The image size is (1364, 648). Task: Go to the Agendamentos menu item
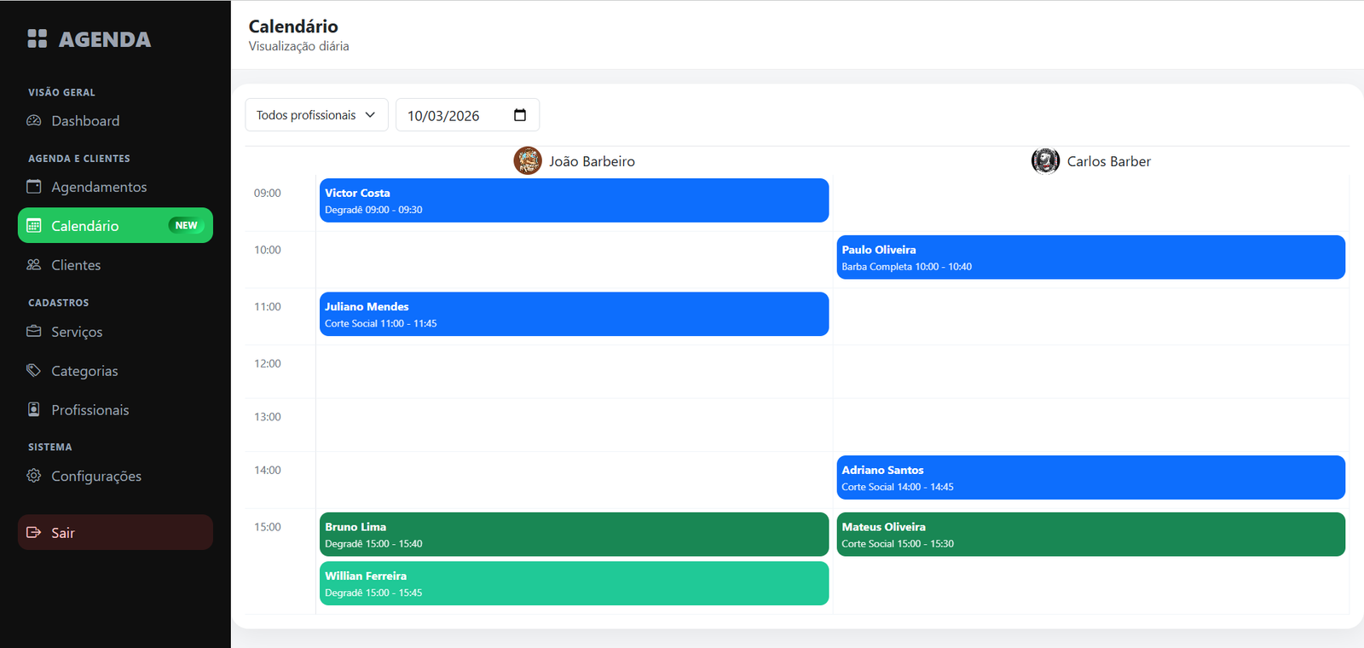pyautogui.click(x=99, y=187)
